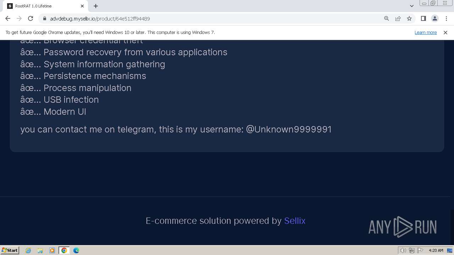Open Windows Media Player taskbar icon
Screen dimensions: 454x255
(52, 250)
